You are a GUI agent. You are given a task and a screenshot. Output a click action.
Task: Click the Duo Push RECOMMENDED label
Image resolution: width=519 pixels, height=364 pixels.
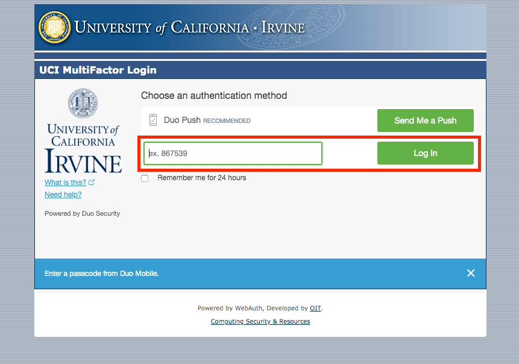click(207, 120)
